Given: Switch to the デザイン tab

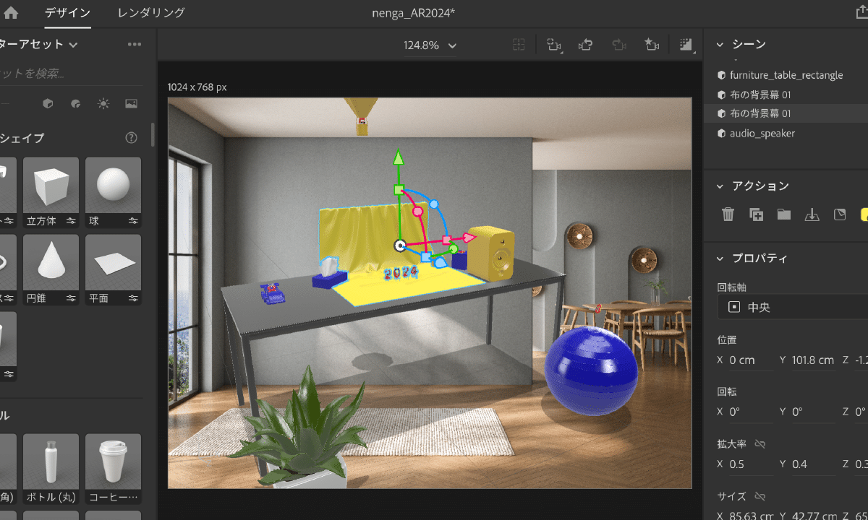Looking at the screenshot, I should (67, 13).
